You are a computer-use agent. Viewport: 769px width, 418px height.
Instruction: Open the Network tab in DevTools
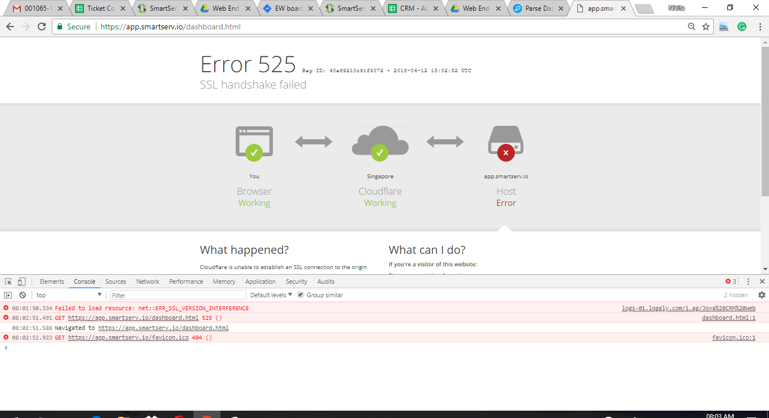(148, 281)
